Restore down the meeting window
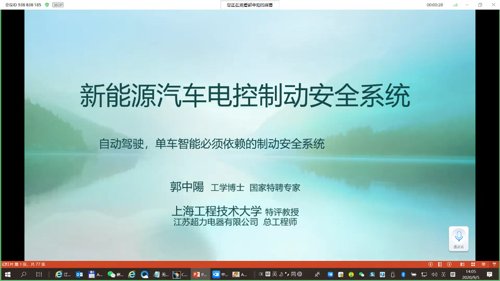 tap(480, 4)
